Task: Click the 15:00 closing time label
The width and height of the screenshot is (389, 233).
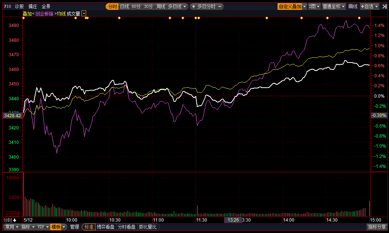Action: [x=375, y=220]
